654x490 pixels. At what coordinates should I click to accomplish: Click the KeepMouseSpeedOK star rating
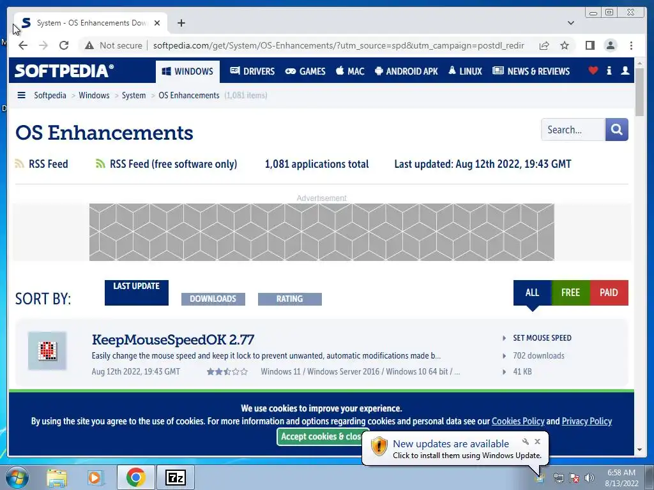point(227,371)
